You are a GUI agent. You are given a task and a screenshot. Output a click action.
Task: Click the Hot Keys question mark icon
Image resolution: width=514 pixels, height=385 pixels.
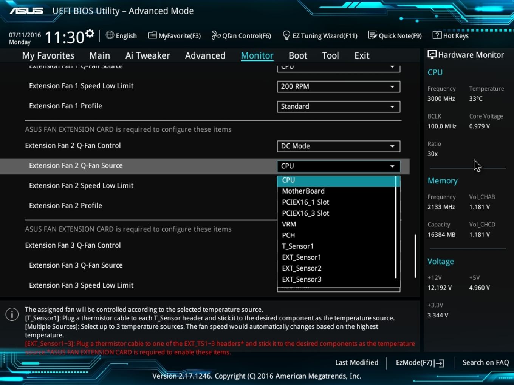(437, 35)
